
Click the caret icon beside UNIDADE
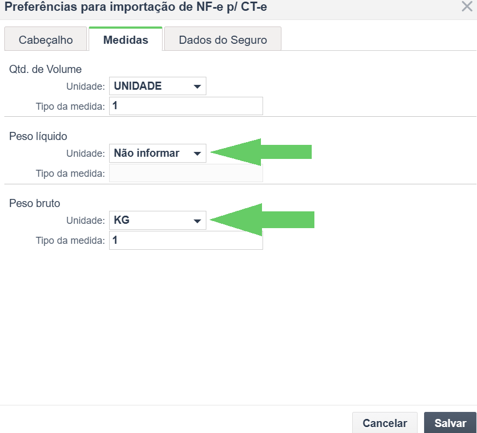[197, 86]
